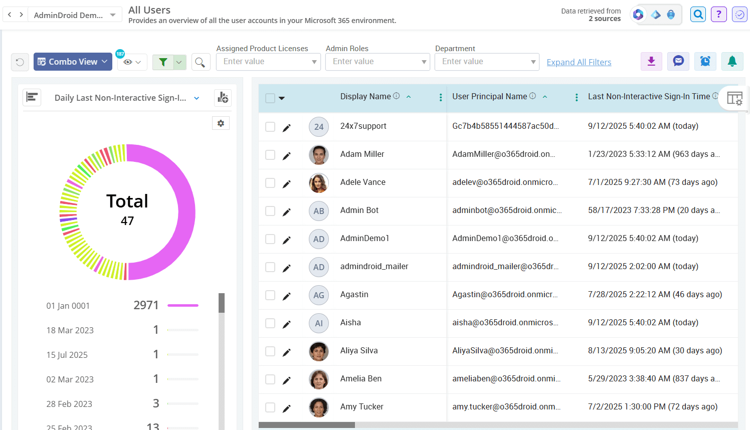Open the Display Name column options menu

point(440,97)
